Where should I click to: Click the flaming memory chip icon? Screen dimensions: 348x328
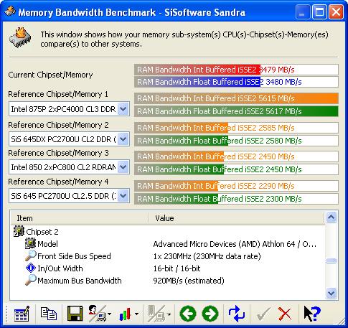[20, 38]
